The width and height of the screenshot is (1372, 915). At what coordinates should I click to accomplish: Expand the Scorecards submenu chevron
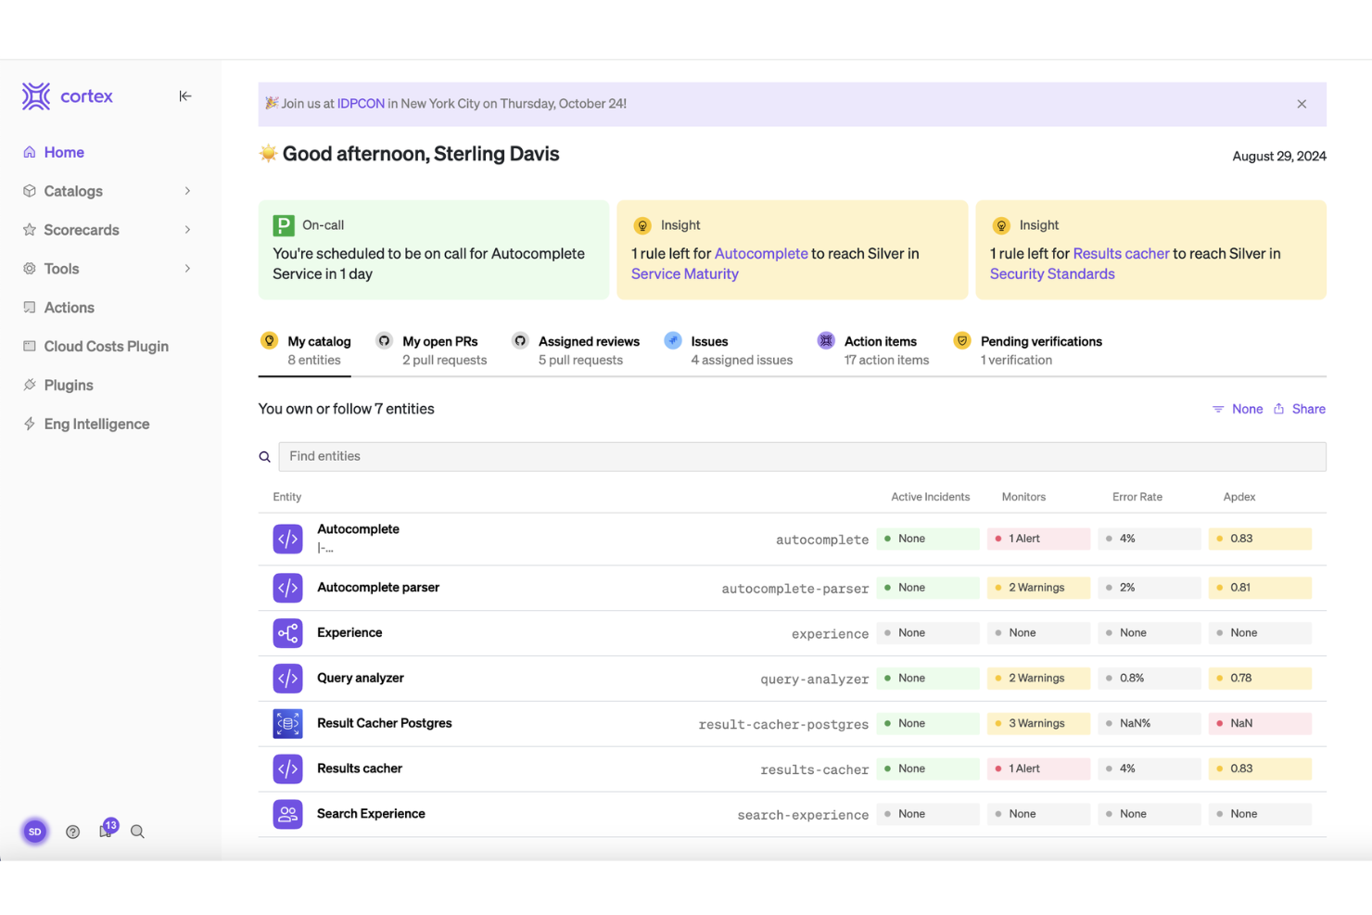187,230
